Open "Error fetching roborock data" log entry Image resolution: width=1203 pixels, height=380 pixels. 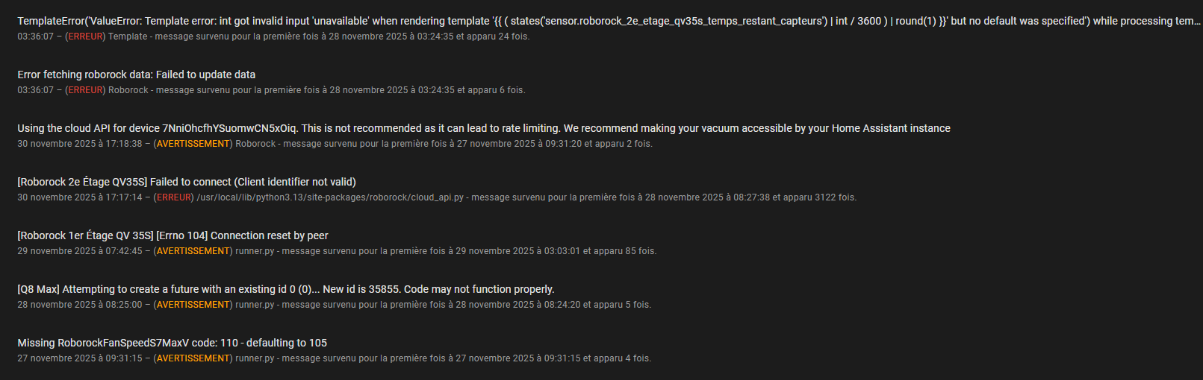(x=137, y=75)
